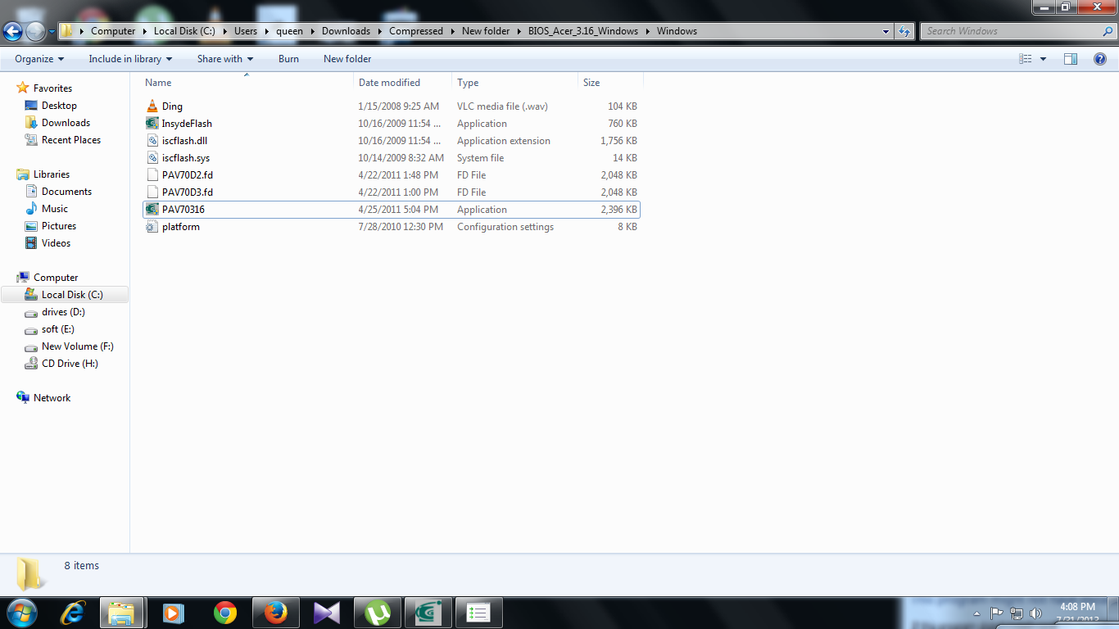This screenshot has width=1119, height=629.
Task: Jump to Local Disk (C:) in the breadcrumb
Action: (184, 31)
